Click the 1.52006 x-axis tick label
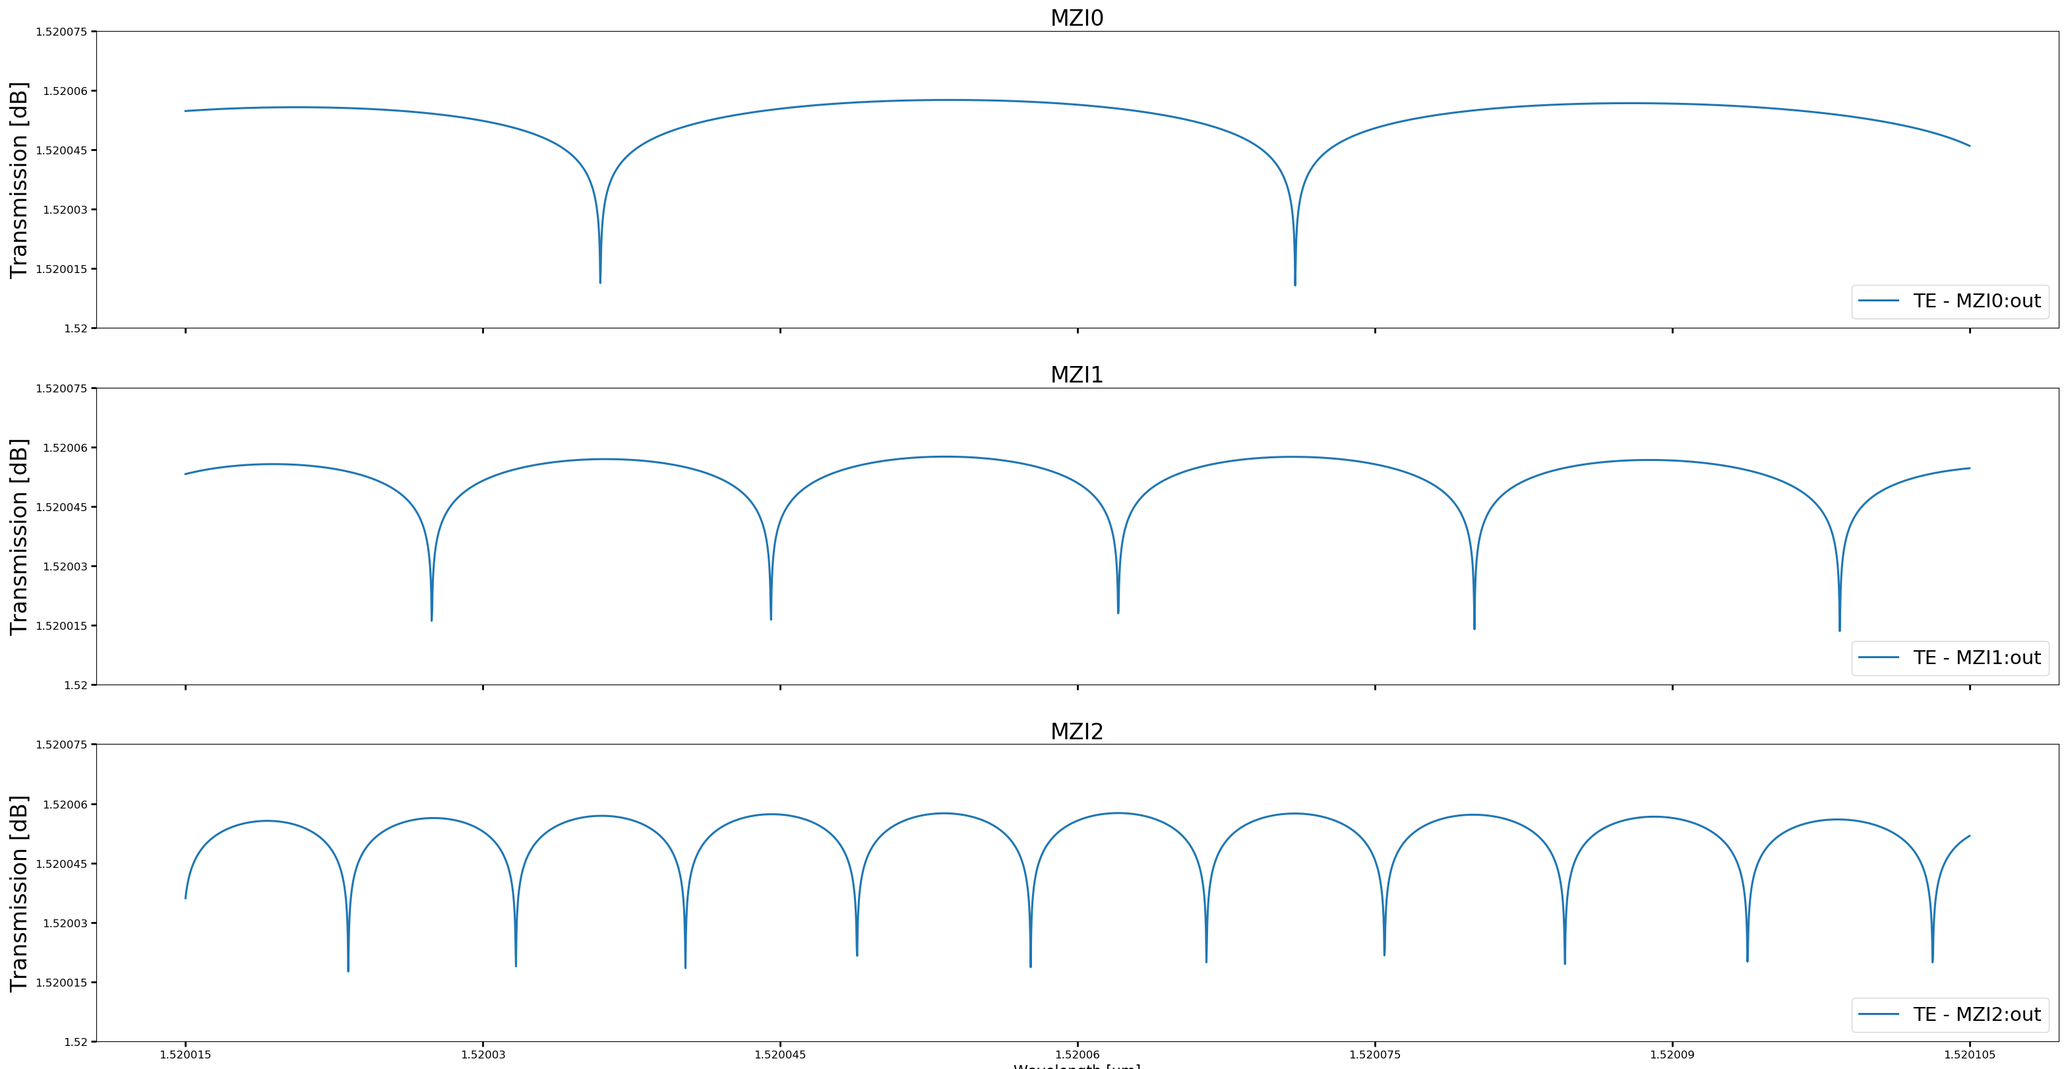The height and width of the screenshot is (1069, 2068). pyautogui.click(x=1078, y=1054)
